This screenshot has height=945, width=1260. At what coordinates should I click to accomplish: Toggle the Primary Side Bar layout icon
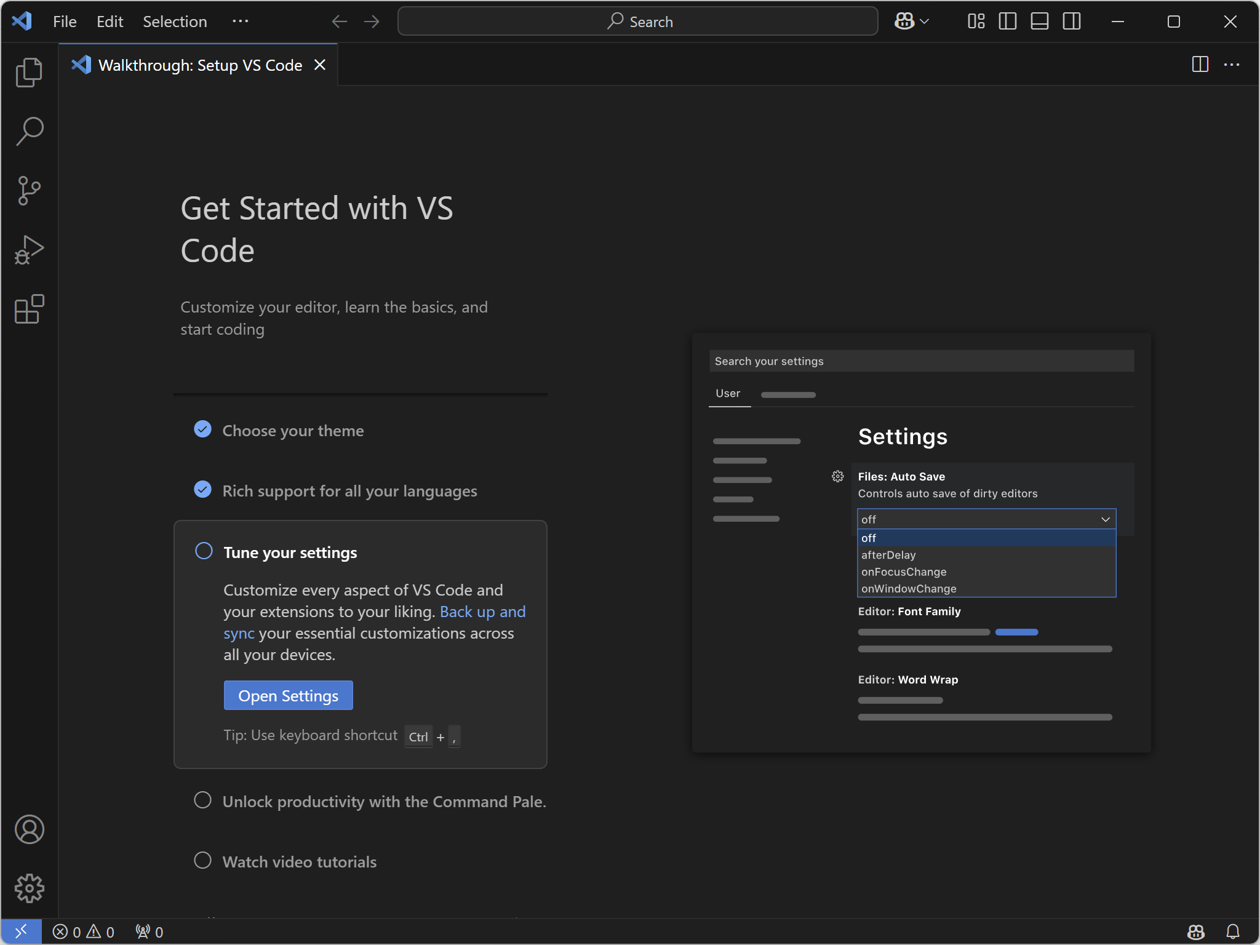(1007, 22)
